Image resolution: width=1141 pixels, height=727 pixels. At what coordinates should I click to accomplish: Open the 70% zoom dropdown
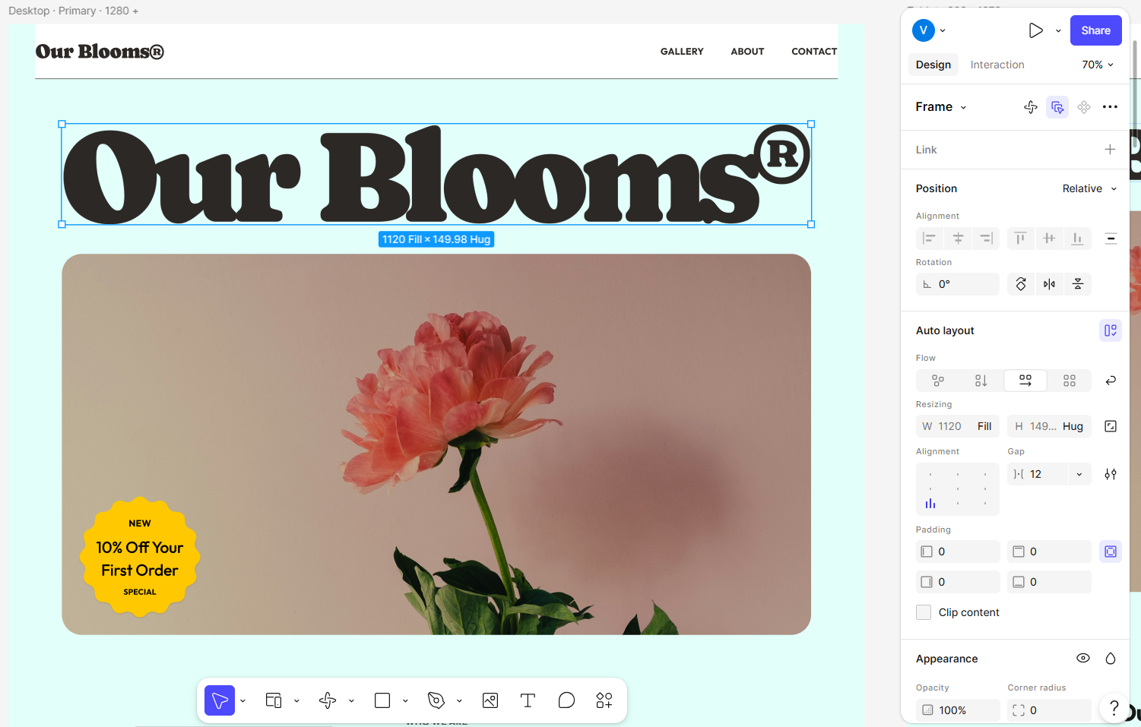(x=1098, y=65)
